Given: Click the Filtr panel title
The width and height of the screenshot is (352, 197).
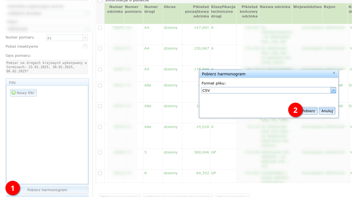Looking at the screenshot, I should pos(13,83).
